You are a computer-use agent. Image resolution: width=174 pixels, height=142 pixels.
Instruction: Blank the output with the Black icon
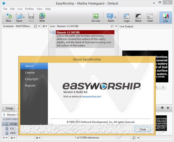[138, 17]
